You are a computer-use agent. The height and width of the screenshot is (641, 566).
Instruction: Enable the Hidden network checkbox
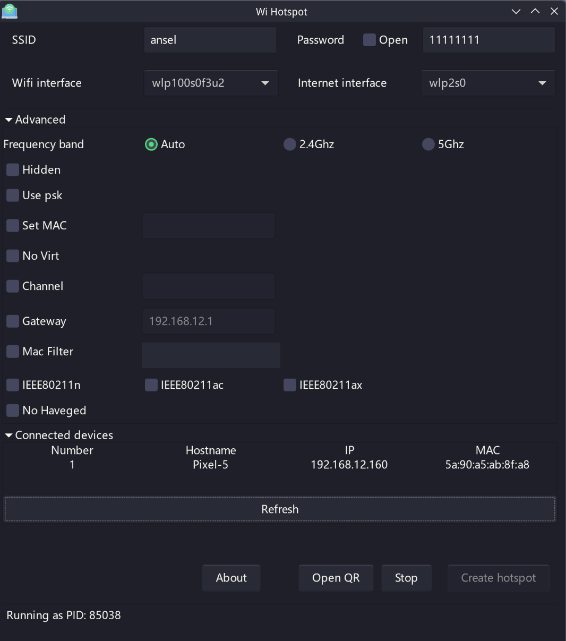13,170
